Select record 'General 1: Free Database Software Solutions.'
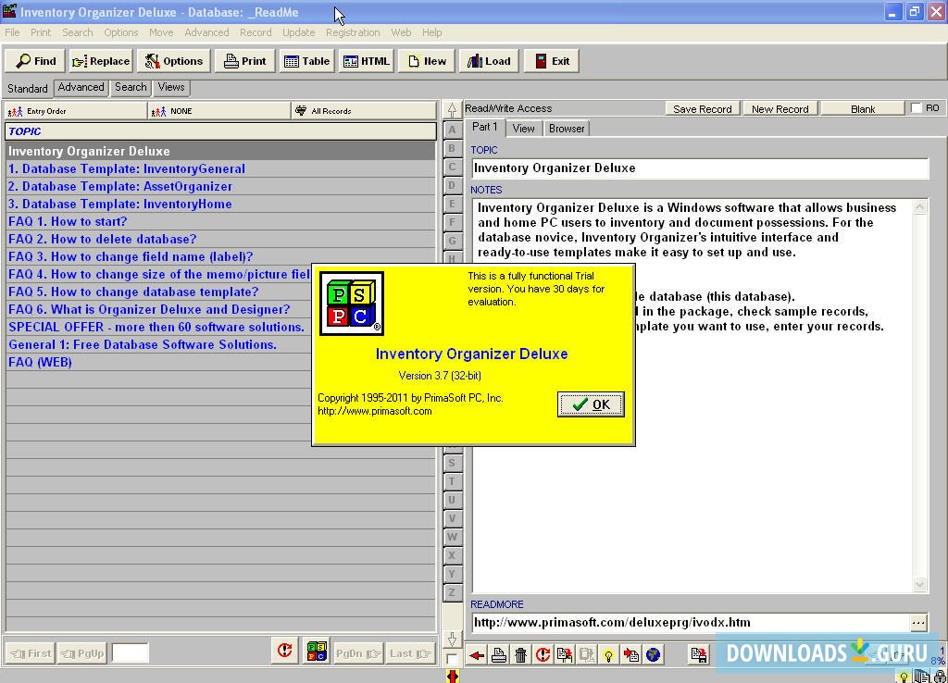 tap(158, 345)
